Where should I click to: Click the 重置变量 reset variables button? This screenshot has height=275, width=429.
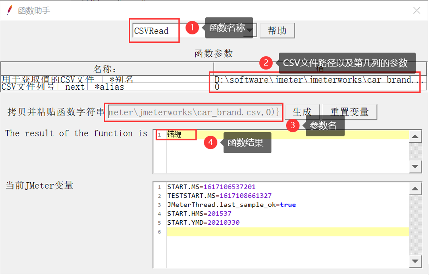pyautogui.click(x=349, y=112)
